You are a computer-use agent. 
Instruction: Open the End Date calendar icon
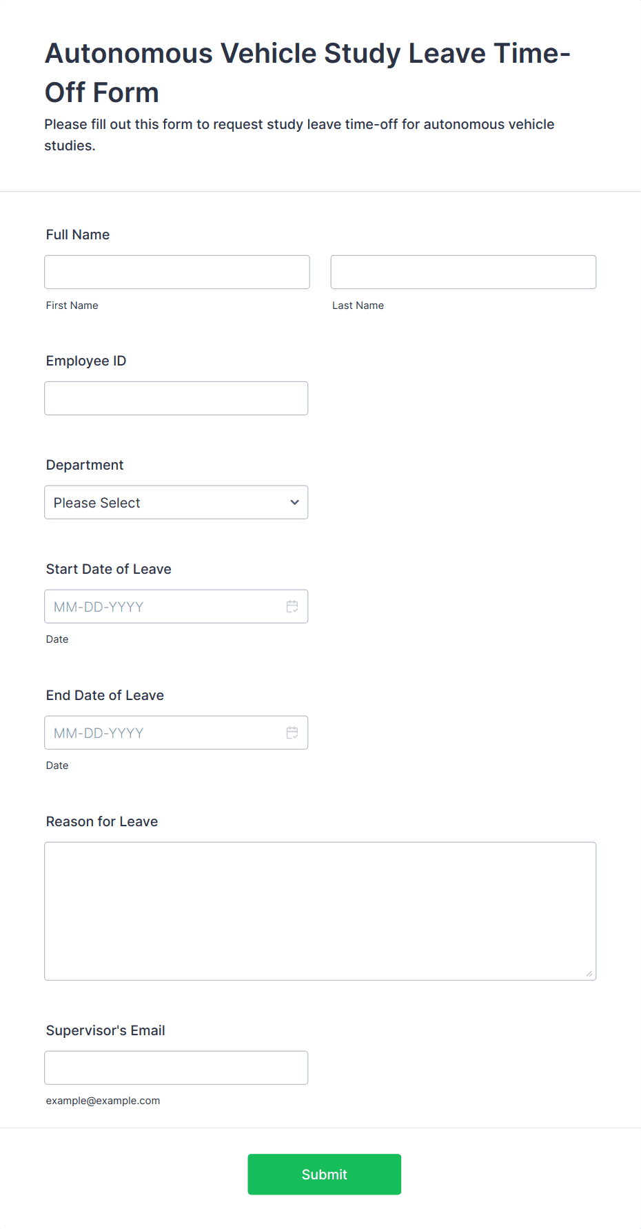[x=292, y=732]
